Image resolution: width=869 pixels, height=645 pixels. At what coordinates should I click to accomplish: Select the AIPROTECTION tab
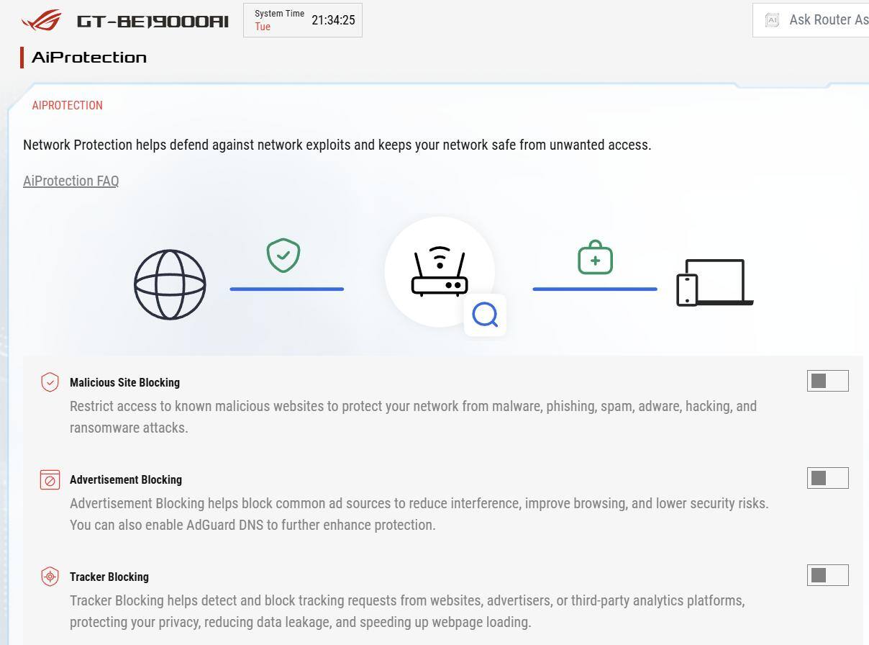coord(68,105)
